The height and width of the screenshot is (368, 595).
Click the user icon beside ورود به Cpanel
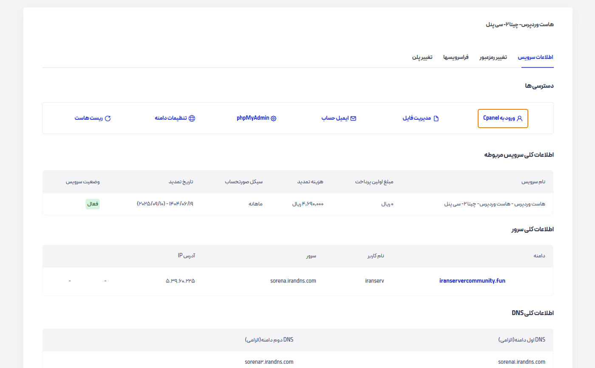519,119
